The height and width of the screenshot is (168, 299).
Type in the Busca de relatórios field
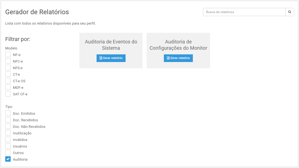(x=244, y=12)
